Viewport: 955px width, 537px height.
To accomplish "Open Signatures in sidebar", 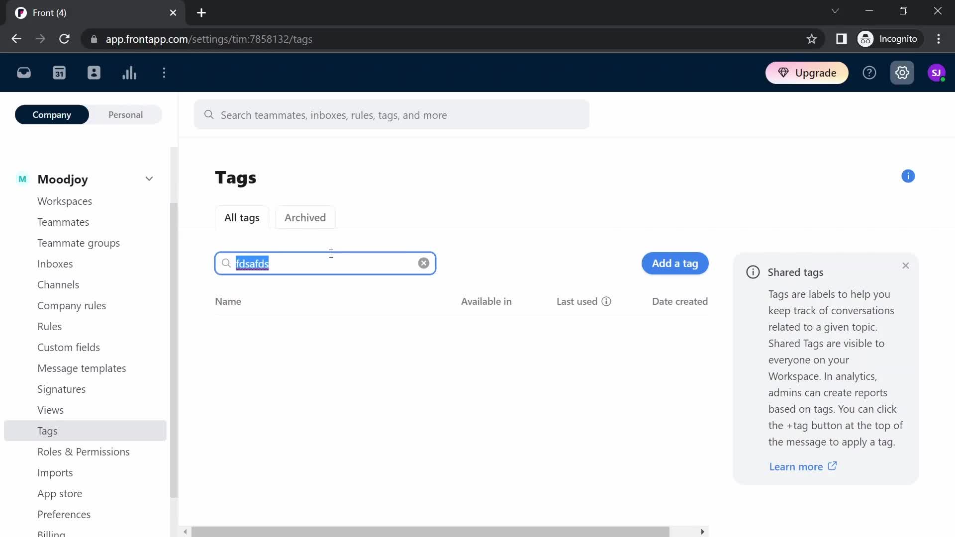I will click(x=61, y=389).
